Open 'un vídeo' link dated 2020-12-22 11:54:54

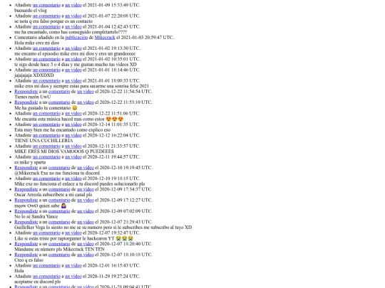(x=86, y=91)
